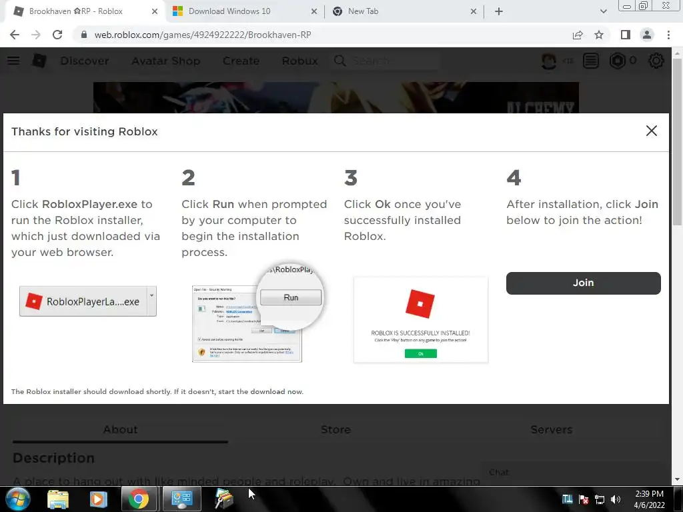Go forward to next page
683x512 pixels.
coord(36,35)
